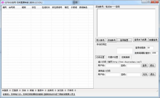The height and width of the screenshot is (98, 160).
Task: Click the 超人打码 username field
Action: [x=113, y=66]
